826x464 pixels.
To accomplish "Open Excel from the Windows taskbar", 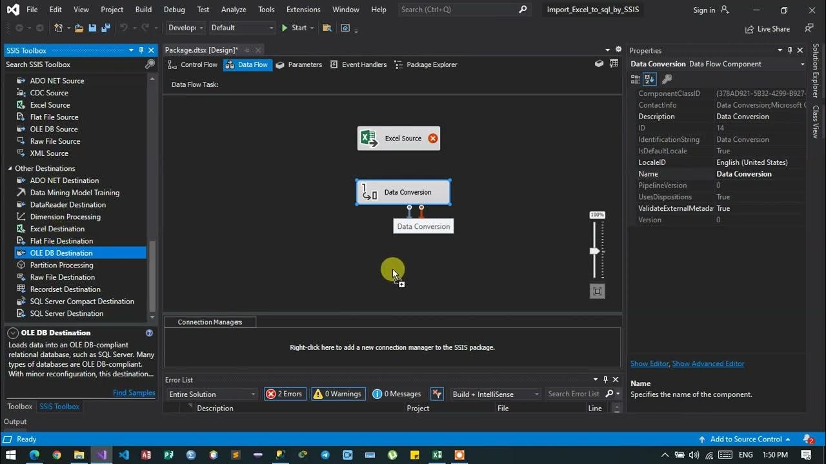I will [x=437, y=455].
